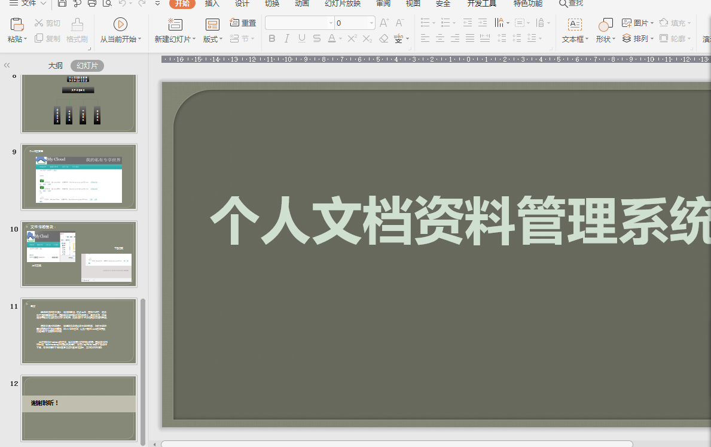Click the increase indent icon
Screen dimensions: 711x447
[483, 23]
